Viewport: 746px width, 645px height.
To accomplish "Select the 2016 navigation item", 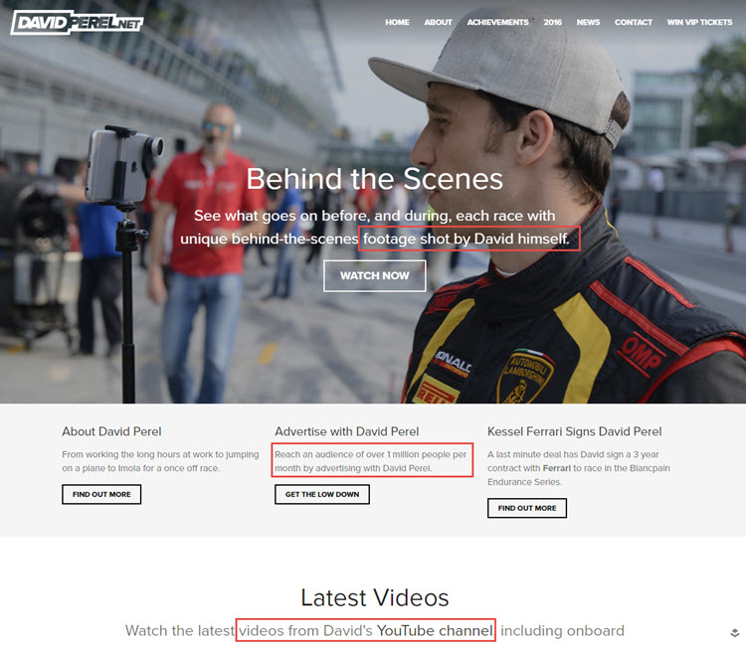I will [x=553, y=22].
